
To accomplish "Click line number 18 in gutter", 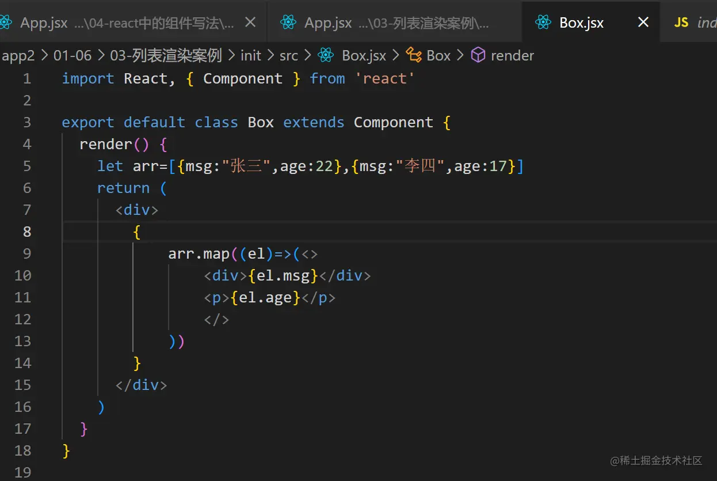I will point(22,450).
